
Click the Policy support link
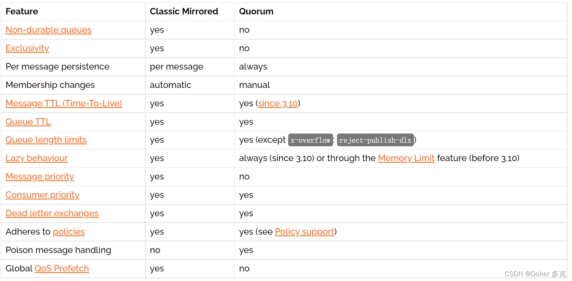pos(304,232)
